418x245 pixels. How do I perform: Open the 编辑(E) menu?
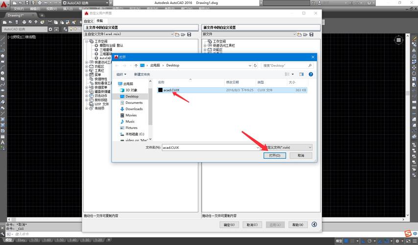click(x=35, y=9)
